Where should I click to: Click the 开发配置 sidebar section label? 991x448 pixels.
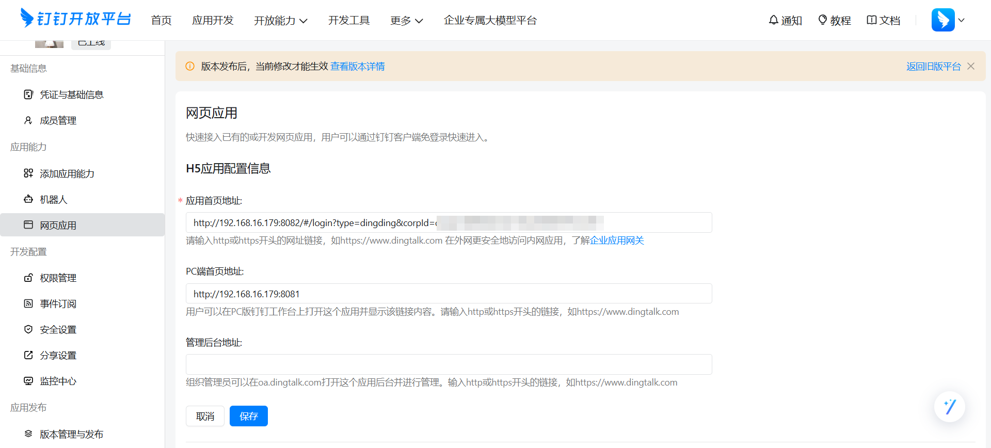pyautogui.click(x=28, y=252)
